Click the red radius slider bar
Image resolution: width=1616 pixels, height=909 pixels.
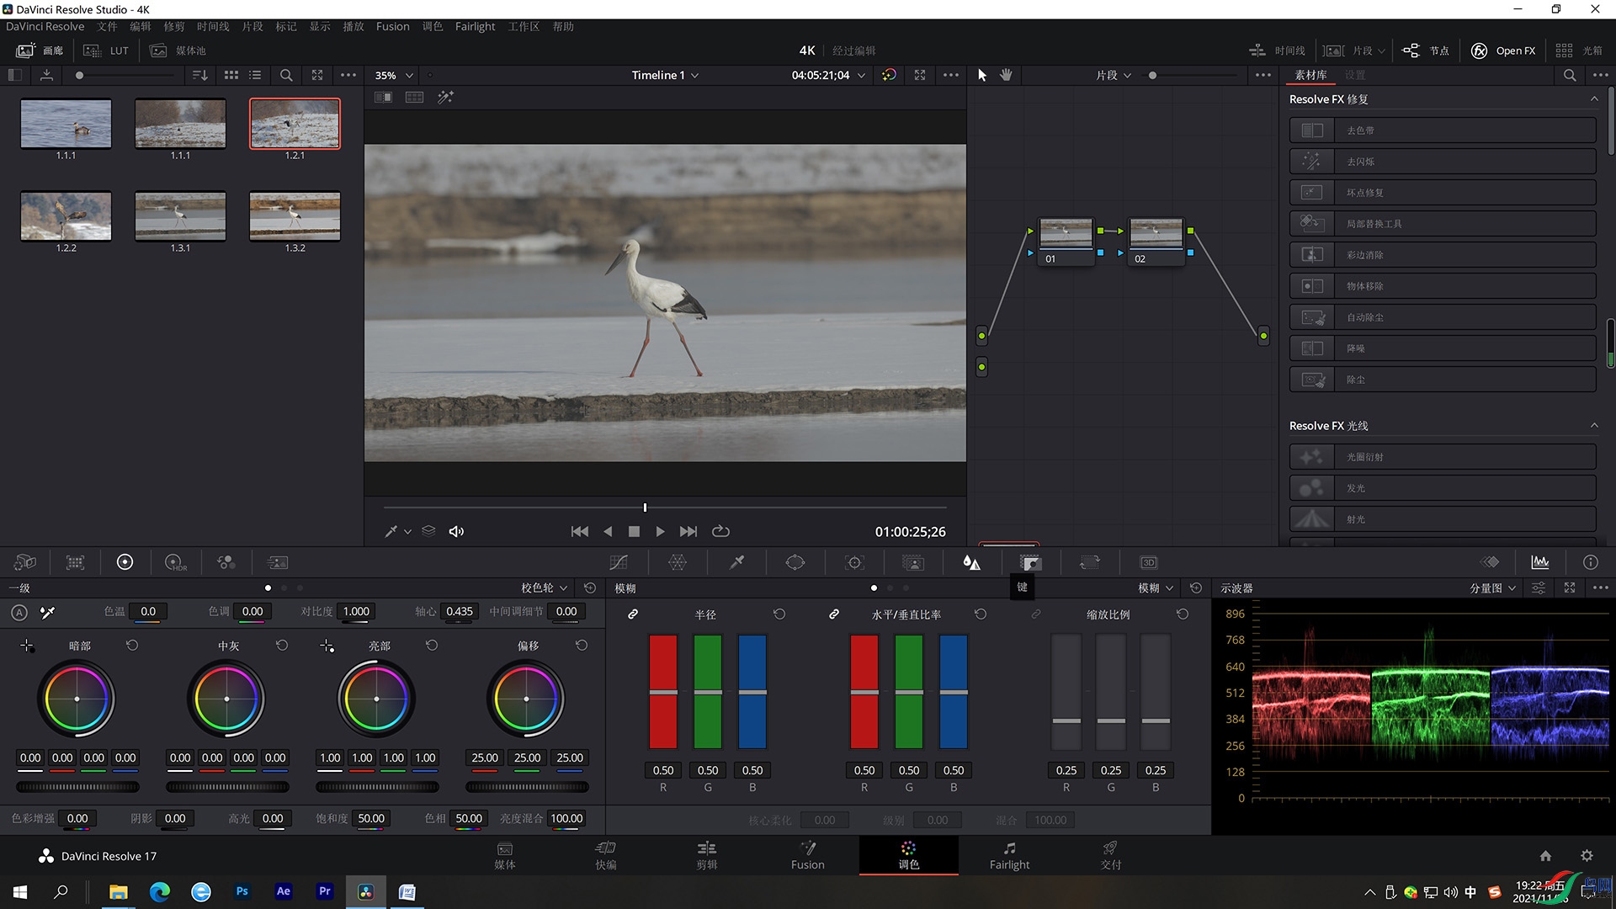click(662, 692)
